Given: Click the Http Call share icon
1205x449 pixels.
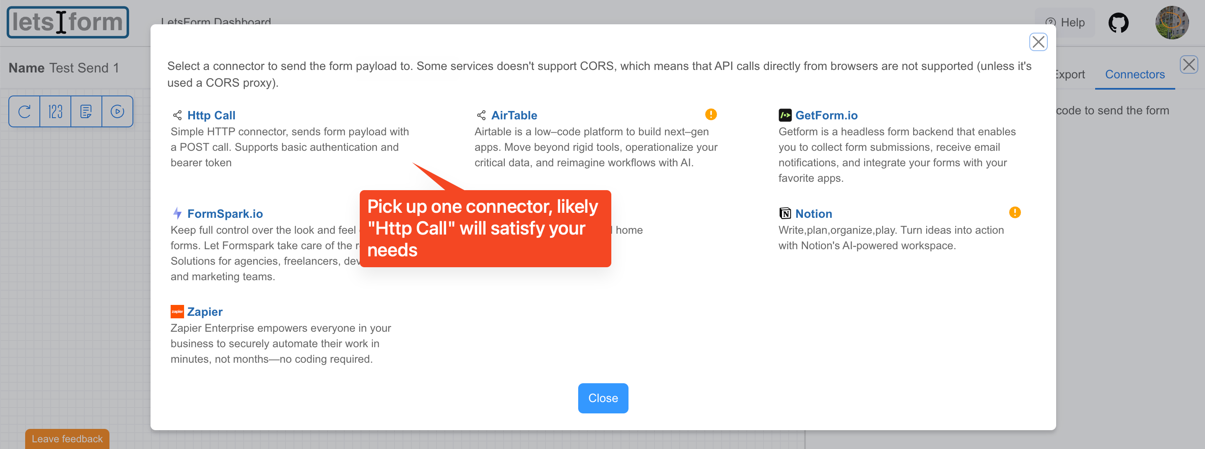Looking at the screenshot, I should pyautogui.click(x=177, y=115).
